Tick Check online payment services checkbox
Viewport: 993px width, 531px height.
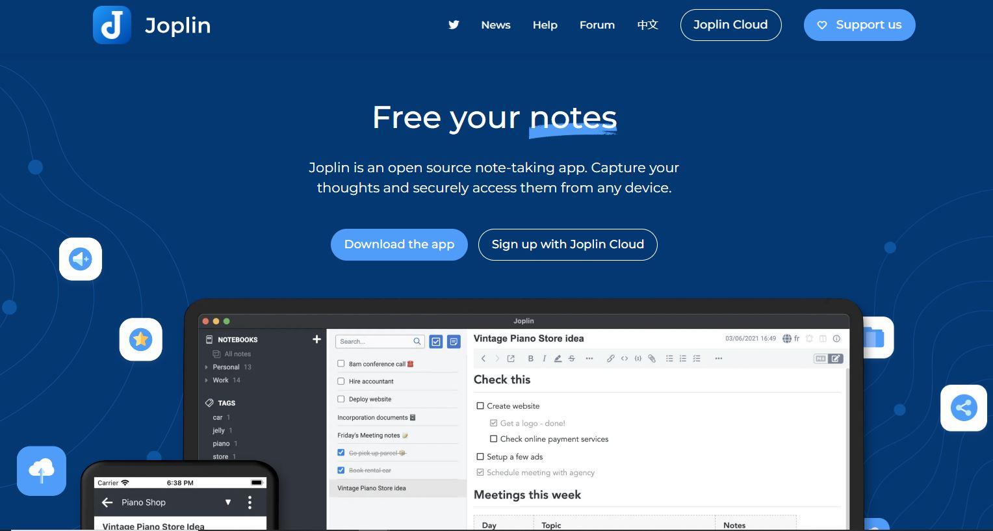[494, 439]
